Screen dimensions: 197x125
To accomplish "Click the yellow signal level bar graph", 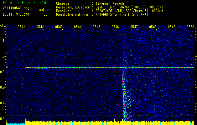I will [x=110, y=123].
